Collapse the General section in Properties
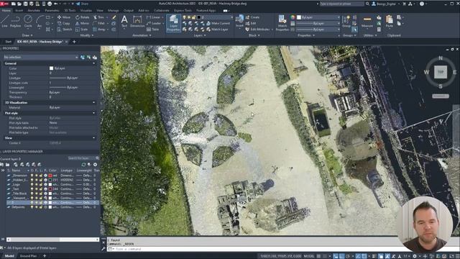This screenshot has width=460, height=259. click(94, 63)
